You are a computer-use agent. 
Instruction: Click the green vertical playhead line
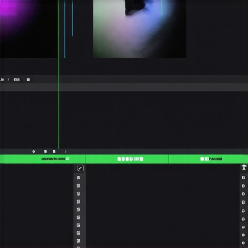pos(59,74)
